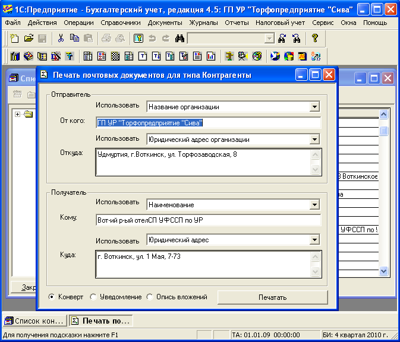
Task: Click the Кому recipient name field
Action: [x=209, y=220]
